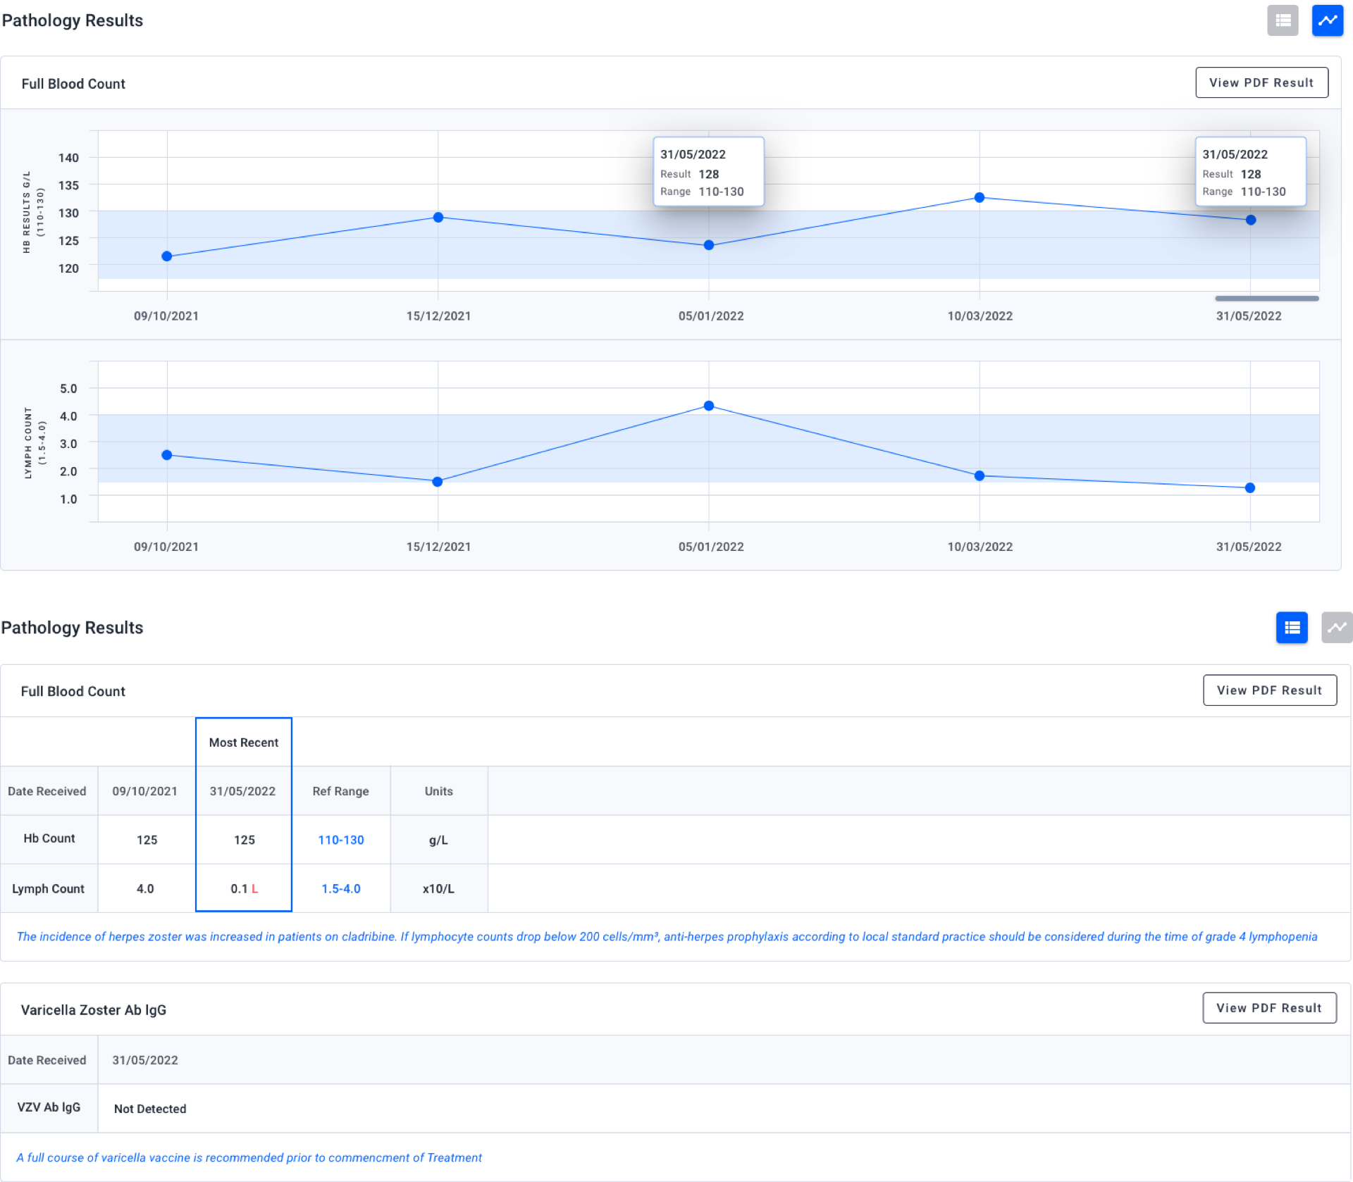Select the 15/12/2021 Hb data point
Screen dimensions: 1353x1182
point(438,218)
